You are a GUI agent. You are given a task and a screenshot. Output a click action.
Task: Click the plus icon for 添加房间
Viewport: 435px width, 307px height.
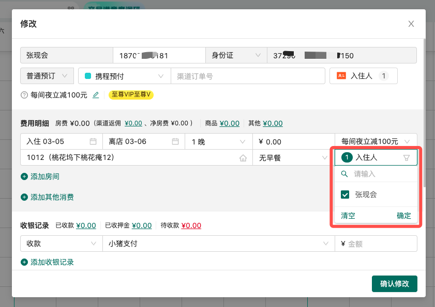(x=24, y=176)
